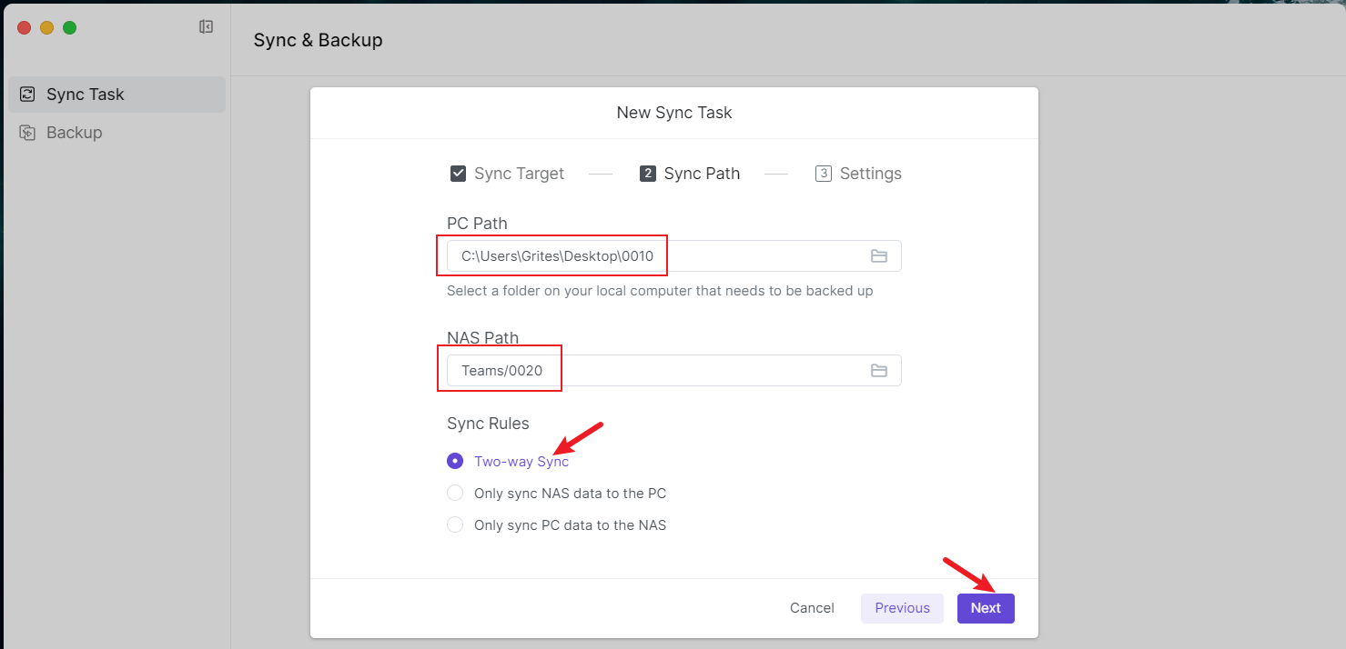The width and height of the screenshot is (1346, 649).
Task: Select the Two-way Sync radio button
Action: [455, 461]
